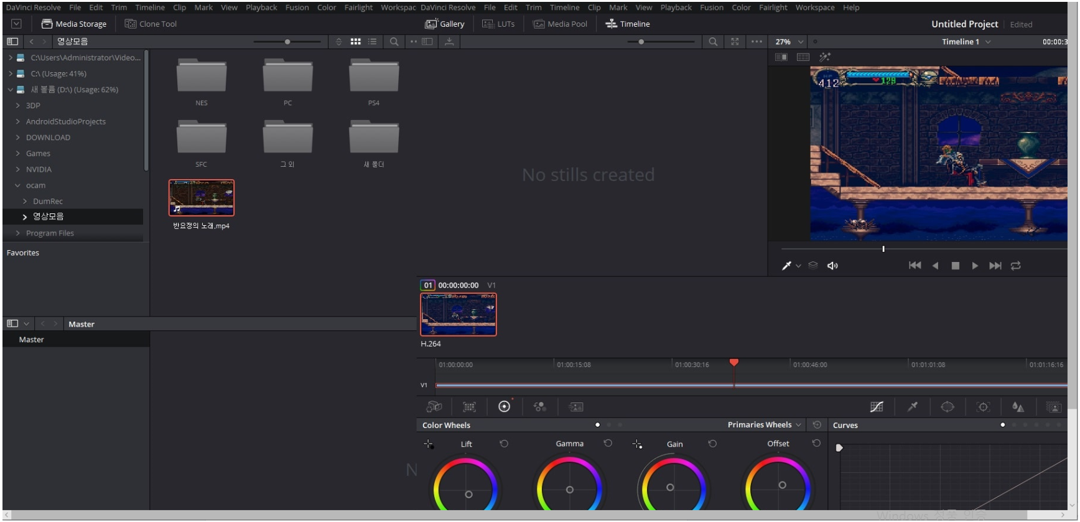The image size is (1080, 522).
Task: Show the Media Storage panel
Action: pos(74,24)
